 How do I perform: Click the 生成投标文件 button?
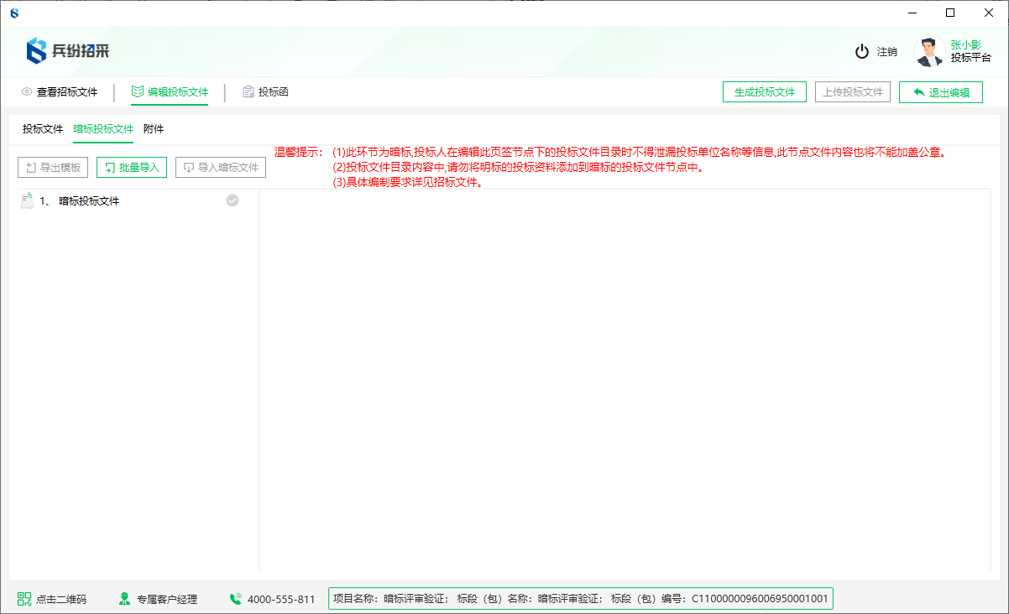(764, 91)
